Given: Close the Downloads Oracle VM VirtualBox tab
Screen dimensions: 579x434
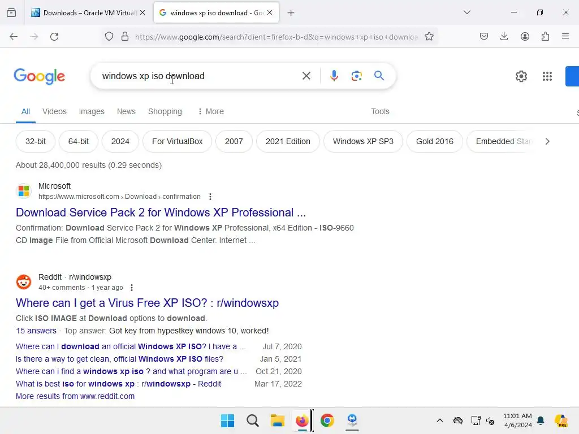Looking at the screenshot, I should pyautogui.click(x=142, y=12).
